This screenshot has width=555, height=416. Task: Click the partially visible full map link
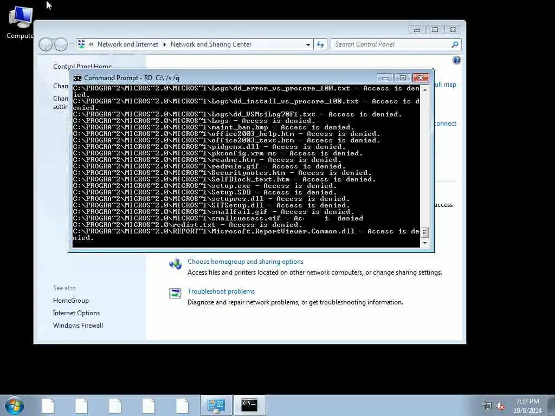[446, 84]
